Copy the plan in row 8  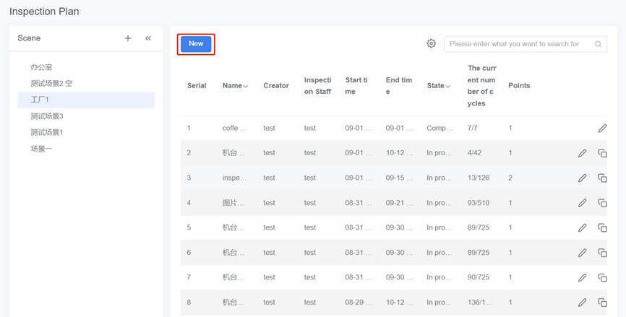tap(602, 302)
